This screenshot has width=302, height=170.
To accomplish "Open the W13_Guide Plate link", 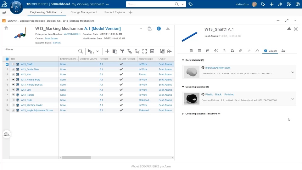I will [x=30, y=69].
